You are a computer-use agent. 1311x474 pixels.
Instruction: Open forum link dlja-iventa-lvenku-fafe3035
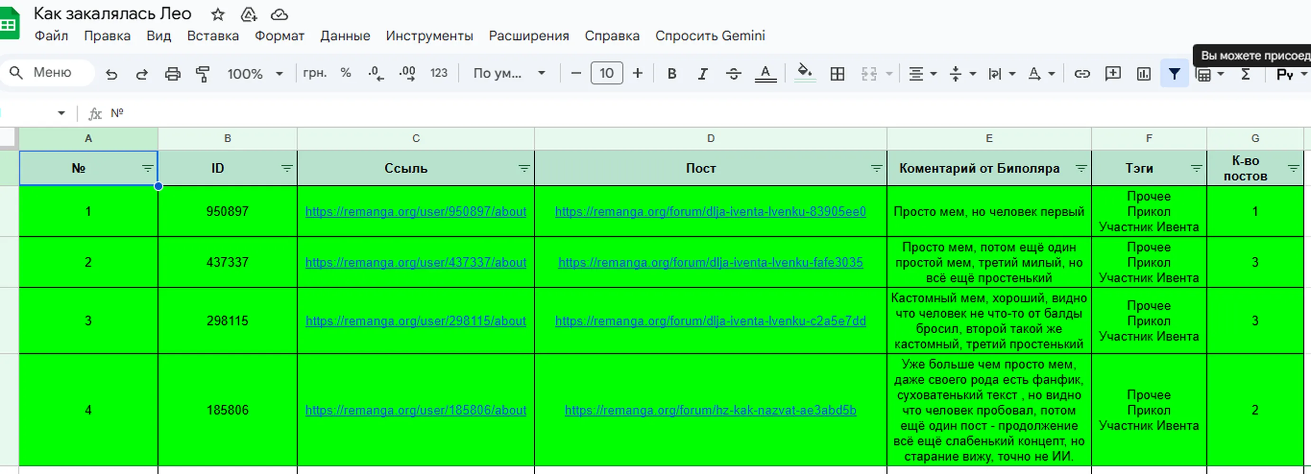[x=710, y=263]
